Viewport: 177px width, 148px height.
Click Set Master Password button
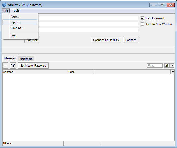[33, 66]
